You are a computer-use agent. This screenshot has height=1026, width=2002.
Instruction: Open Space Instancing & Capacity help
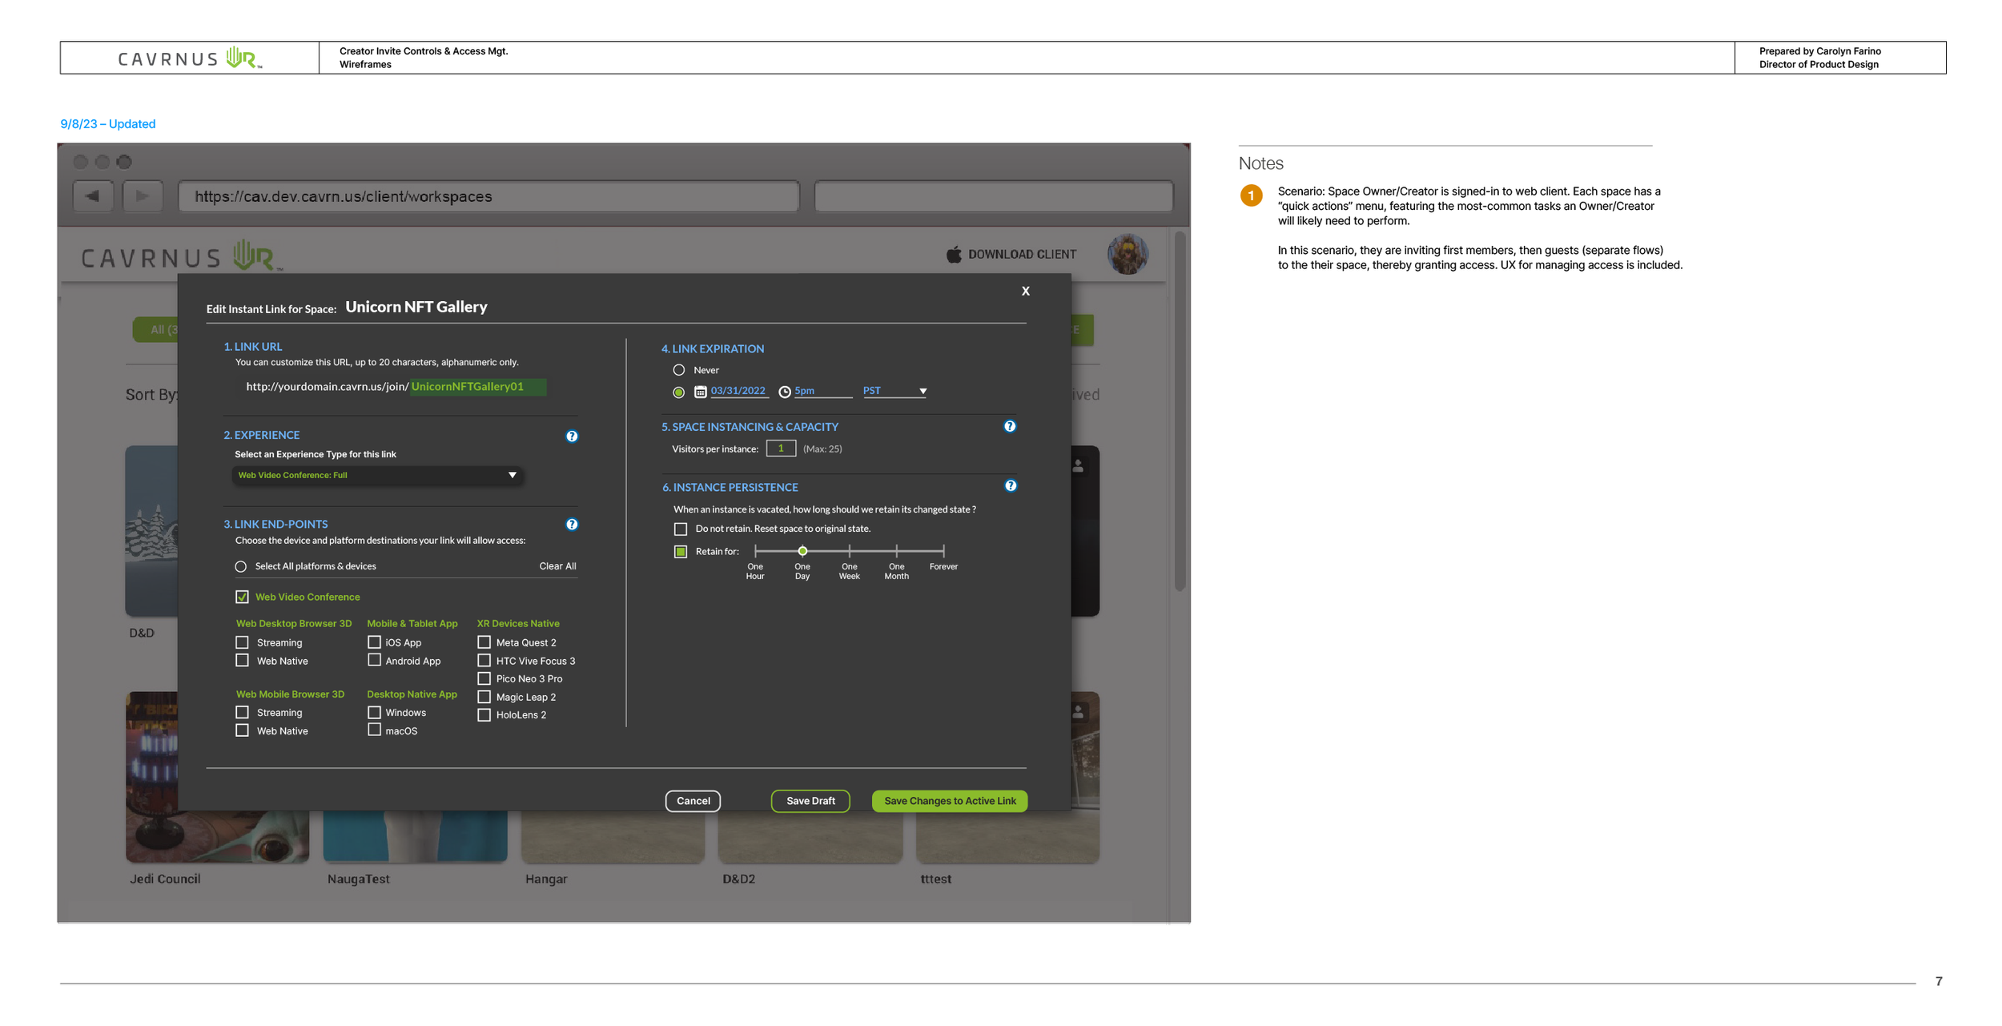click(1011, 426)
